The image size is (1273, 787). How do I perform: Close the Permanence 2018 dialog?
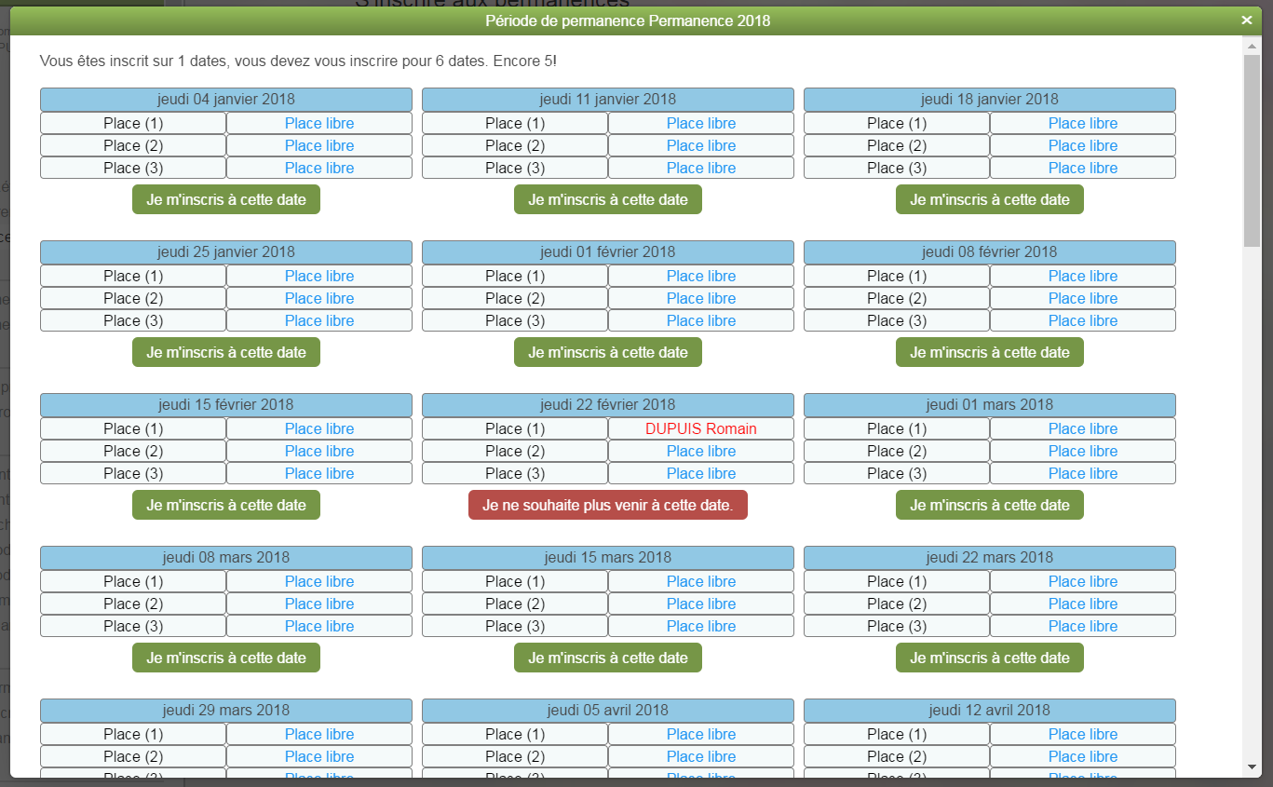pyautogui.click(x=1246, y=20)
